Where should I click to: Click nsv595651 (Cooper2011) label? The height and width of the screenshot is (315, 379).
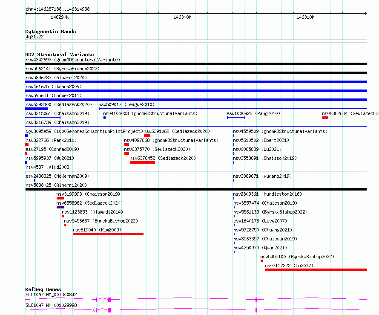point(54,95)
